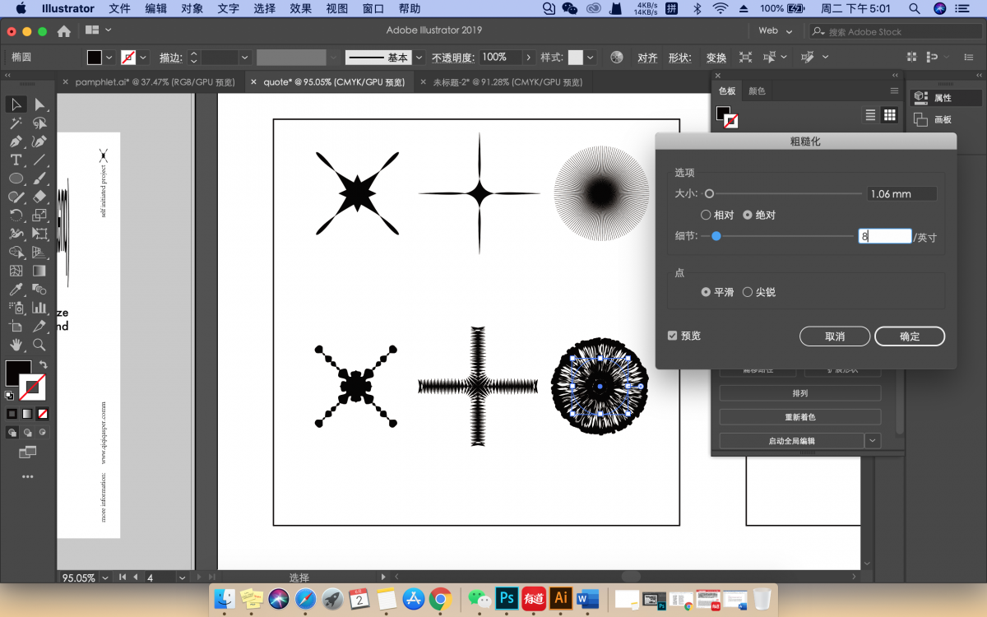Viewport: 987px width, 617px height.
Task: Select the Line Segment tool
Action: point(39,160)
